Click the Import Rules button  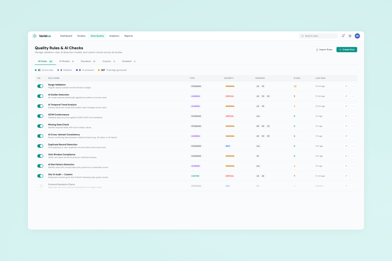coord(324,50)
